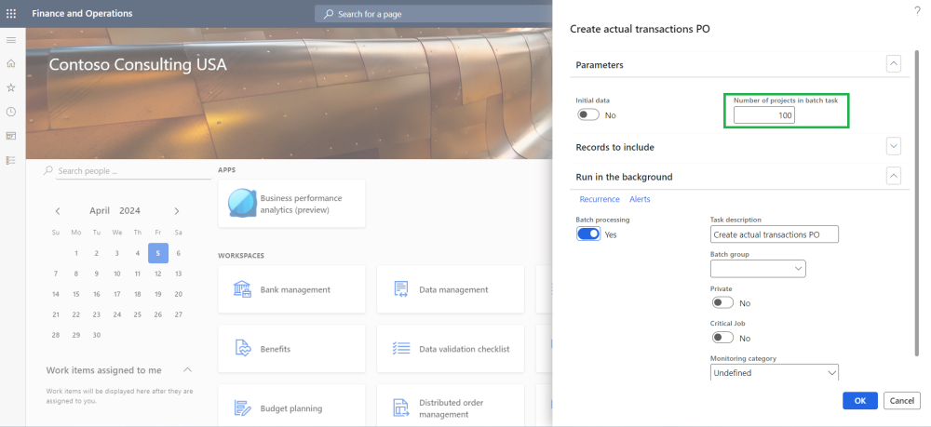Go to Home from the sidebar

click(10, 63)
